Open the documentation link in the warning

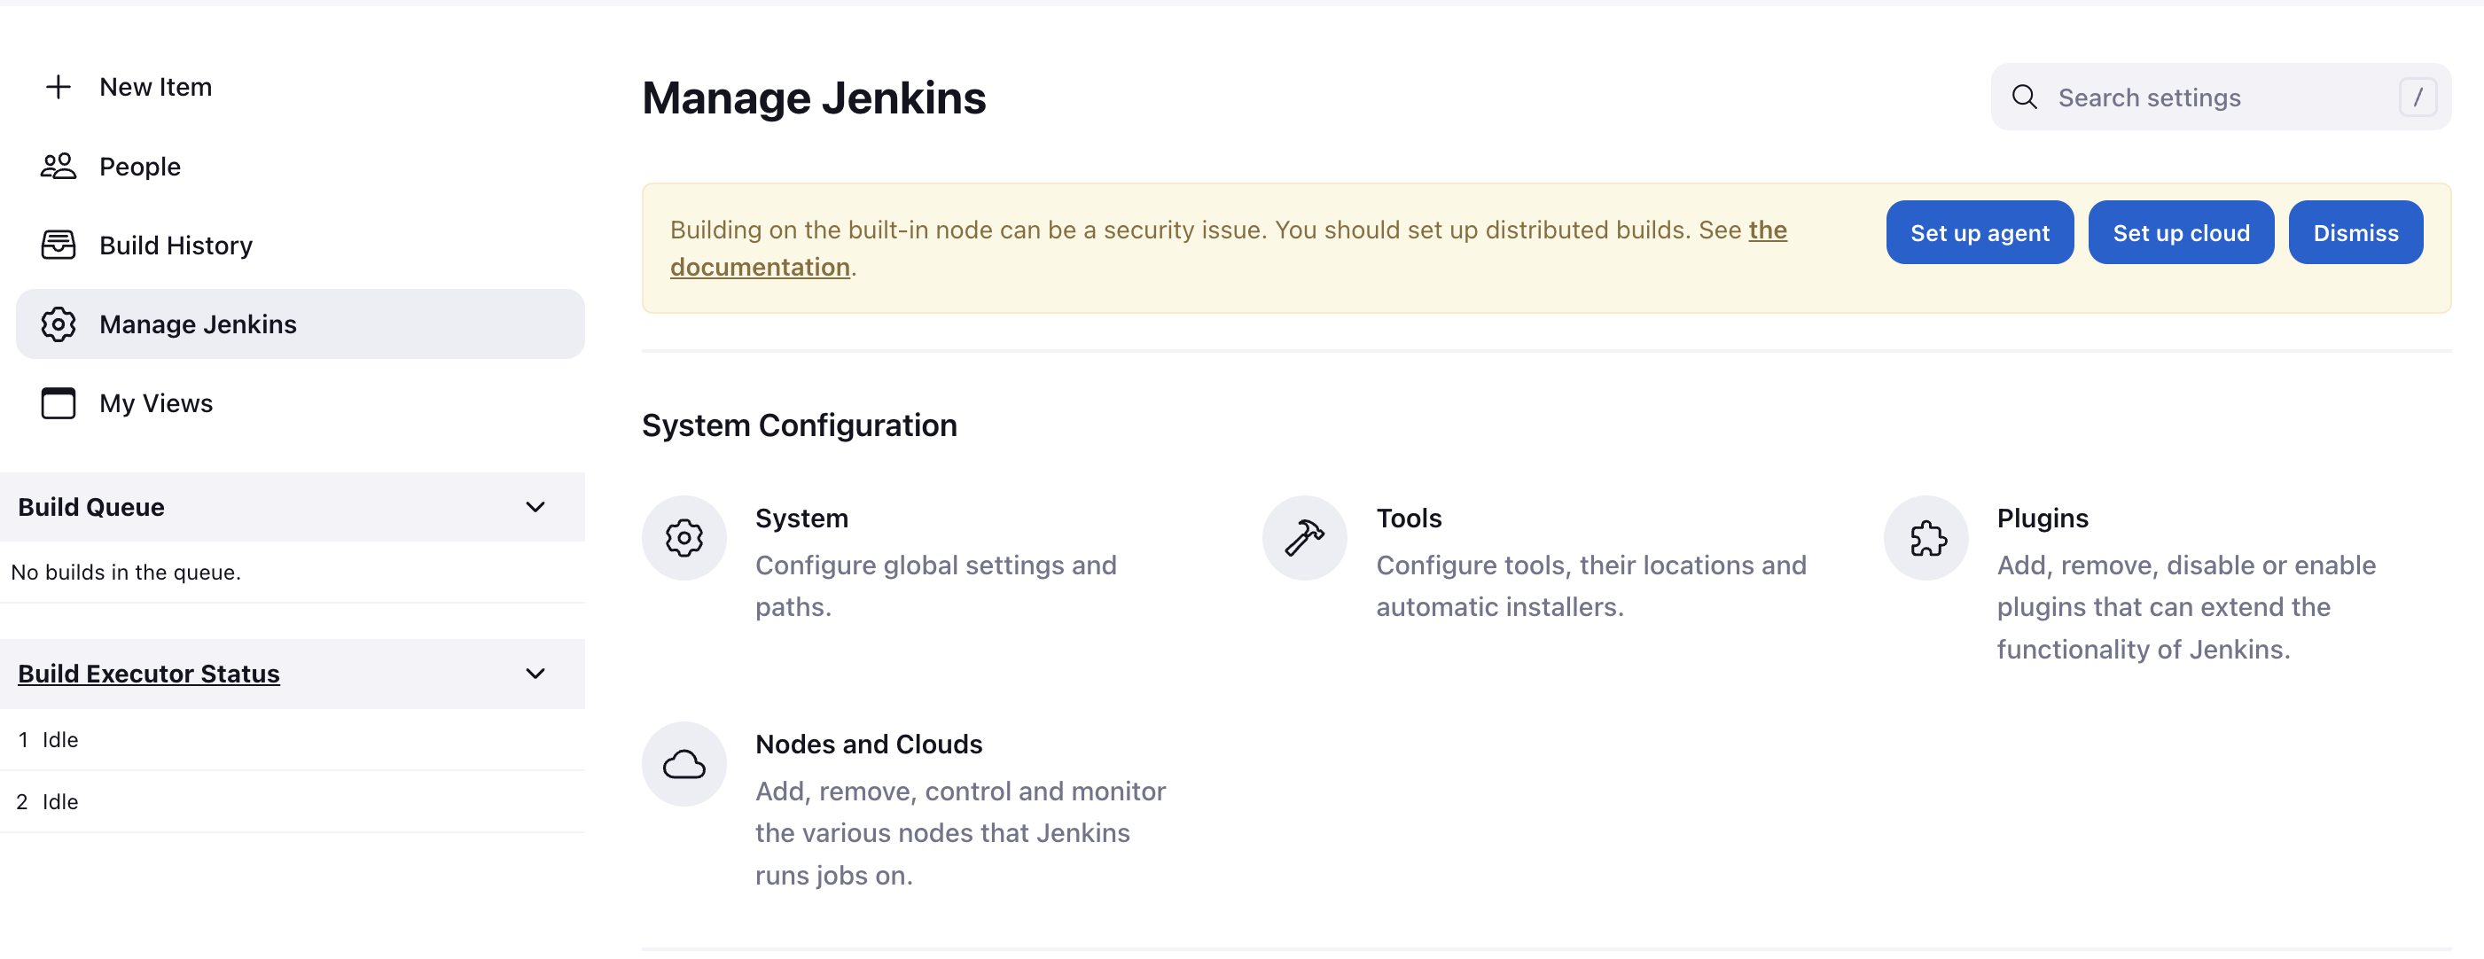point(760,266)
